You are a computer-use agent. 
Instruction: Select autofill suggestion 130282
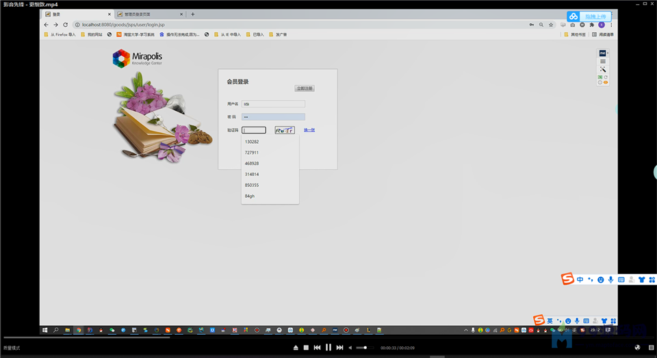coord(270,142)
